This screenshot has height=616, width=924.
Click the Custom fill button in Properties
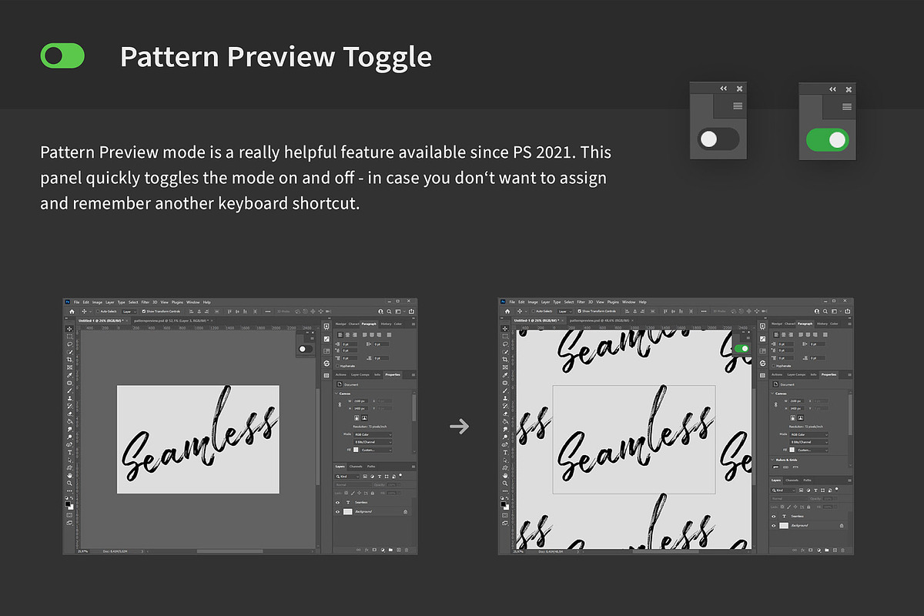click(x=376, y=451)
